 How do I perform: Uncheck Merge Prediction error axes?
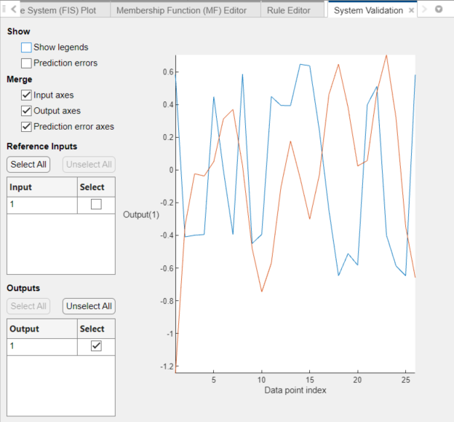(x=26, y=127)
